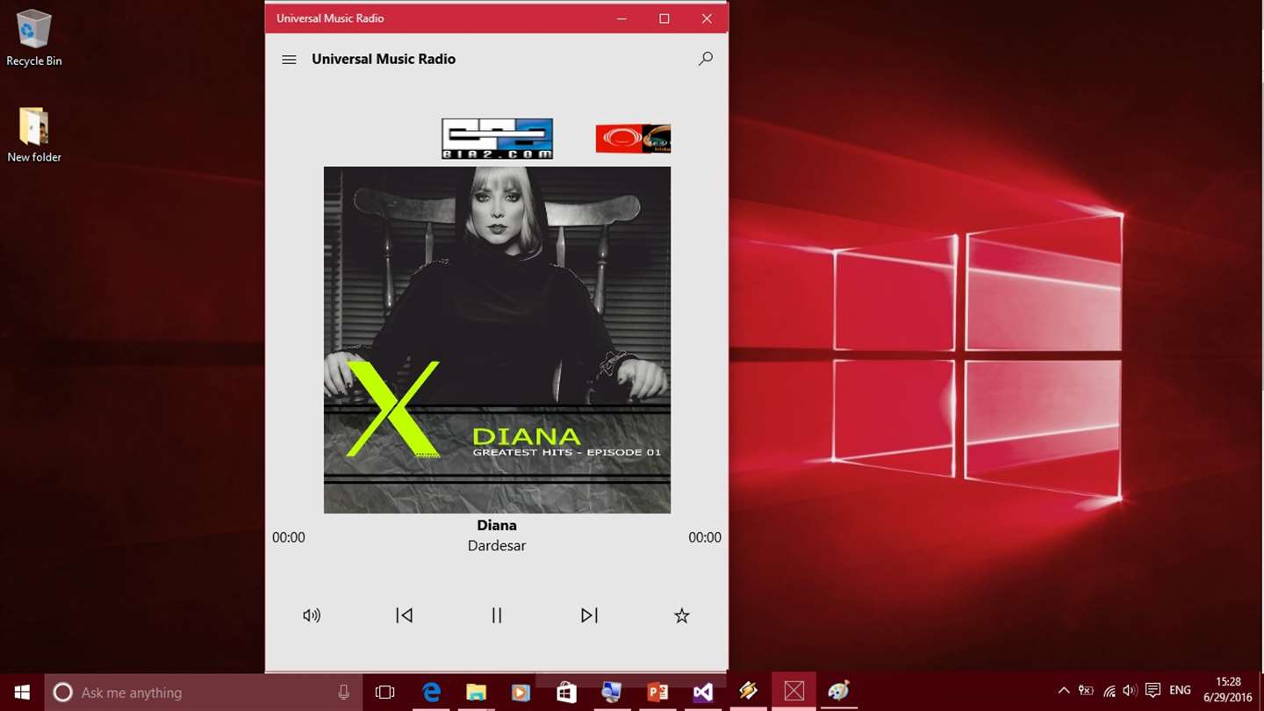Open the hamburger navigation menu

point(289,60)
